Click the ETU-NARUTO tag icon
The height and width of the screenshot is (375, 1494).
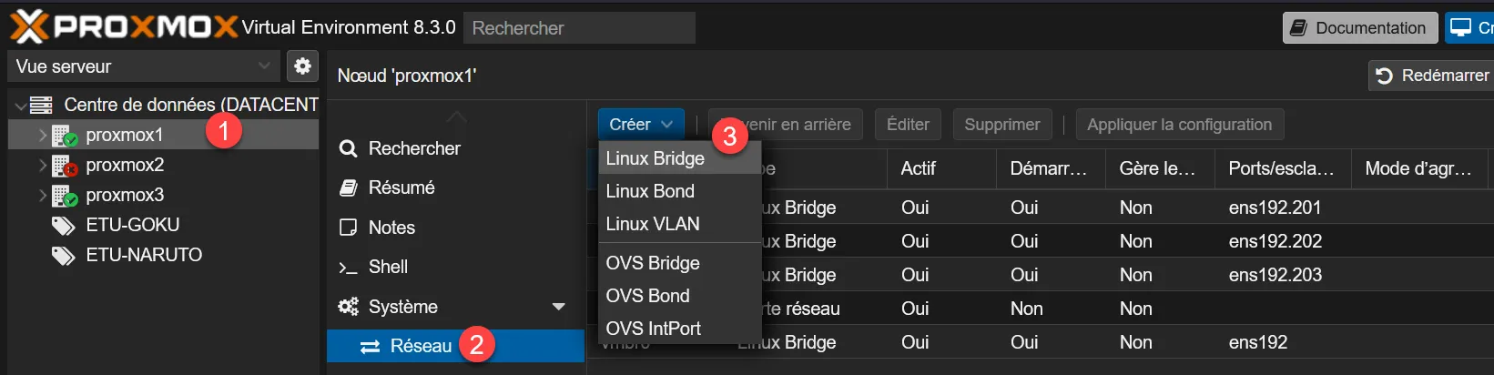click(x=63, y=256)
